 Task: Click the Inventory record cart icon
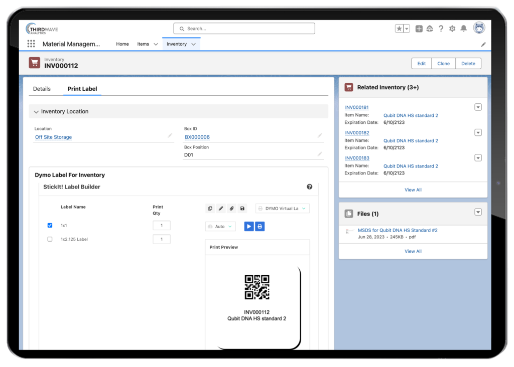(35, 63)
